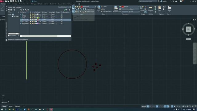
Task: Open Layer States Manager icon
Action: coord(14,10)
